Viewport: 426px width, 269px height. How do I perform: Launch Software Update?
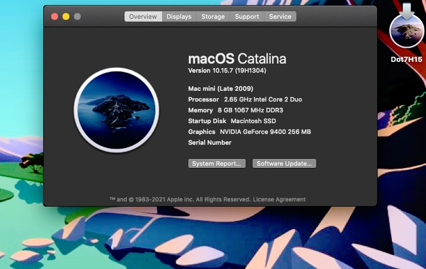[284, 163]
